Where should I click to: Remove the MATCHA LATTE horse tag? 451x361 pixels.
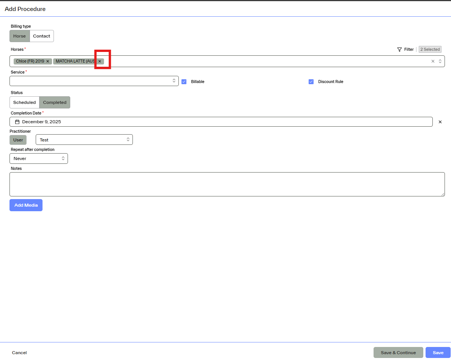[x=99, y=61]
